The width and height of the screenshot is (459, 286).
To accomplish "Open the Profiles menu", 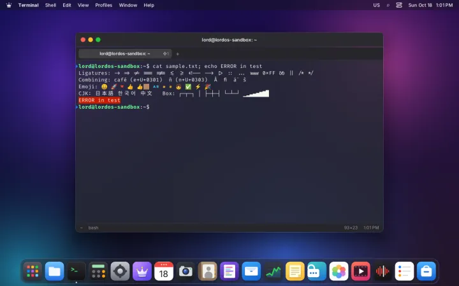I will 104,5.
